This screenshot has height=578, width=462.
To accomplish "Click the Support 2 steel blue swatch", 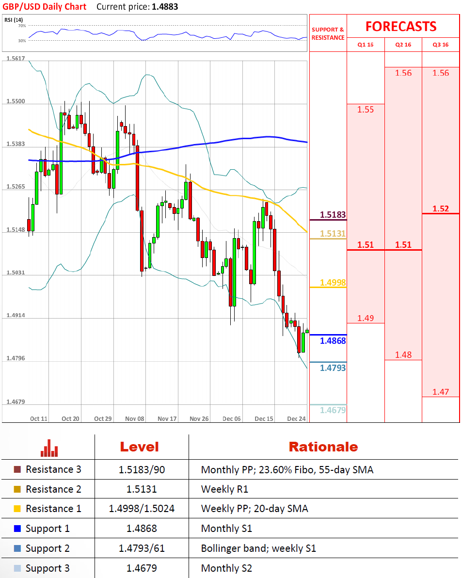I will click(x=17, y=548).
